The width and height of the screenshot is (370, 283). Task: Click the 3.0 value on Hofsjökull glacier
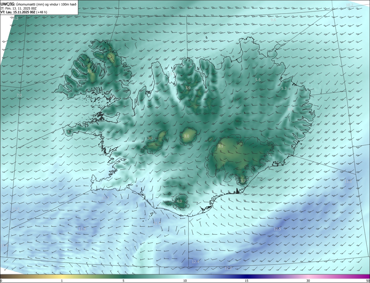pos(186,136)
